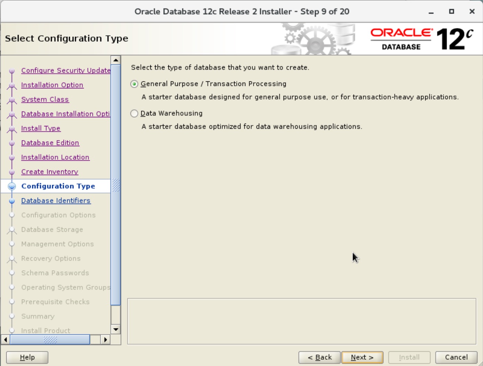The width and height of the screenshot is (483, 366).
Task: Open the Configure Security Updates step link
Action: (x=66, y=70)
